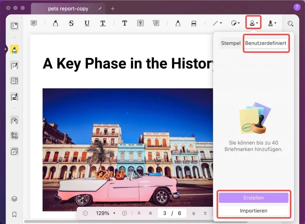Open the Organize Pages sidebar icon
The height and width of the screenshot is (224, 305).
tap(14, 81)
